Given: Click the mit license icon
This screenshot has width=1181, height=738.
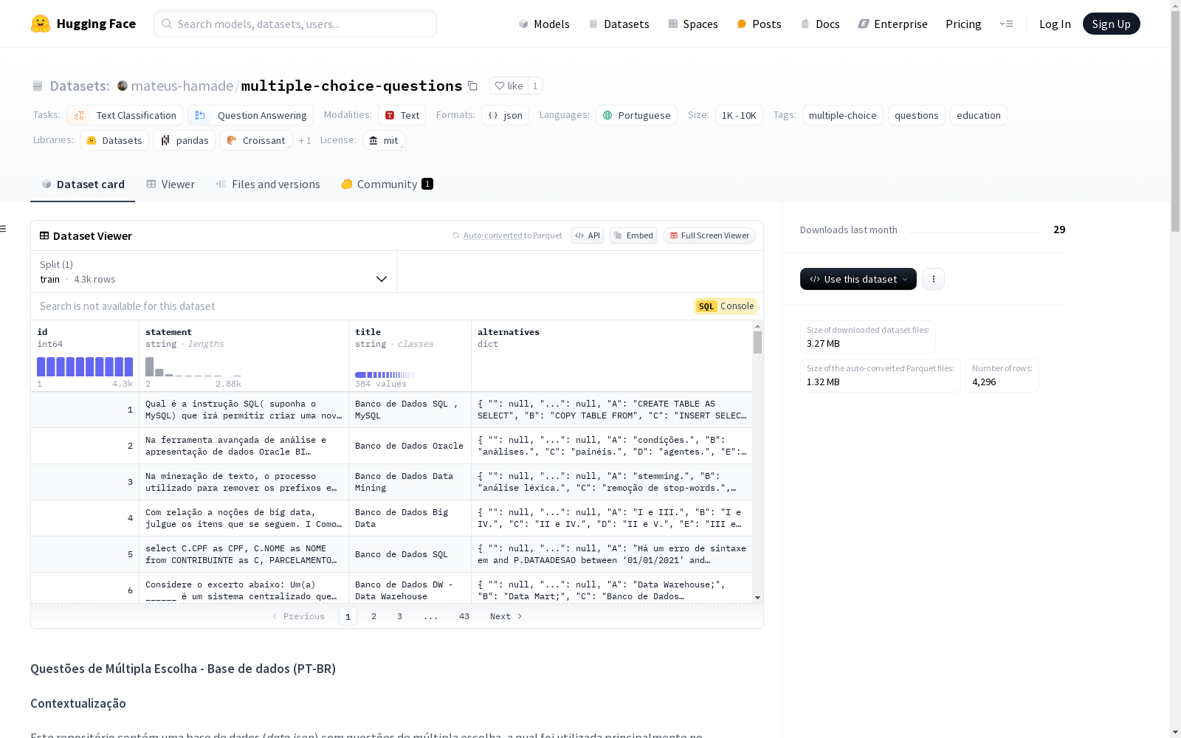Looking at the screenshot, I should point(373,140).
